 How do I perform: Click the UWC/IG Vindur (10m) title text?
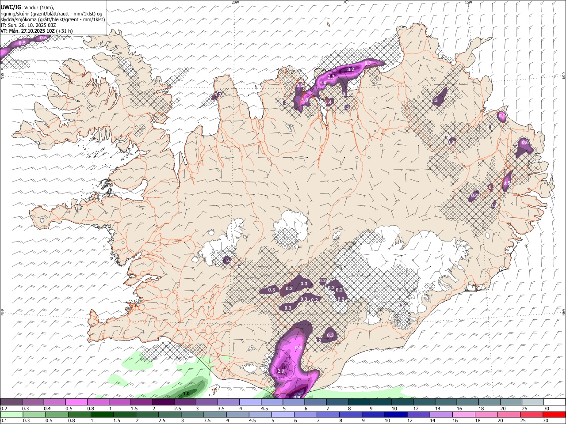28,8
